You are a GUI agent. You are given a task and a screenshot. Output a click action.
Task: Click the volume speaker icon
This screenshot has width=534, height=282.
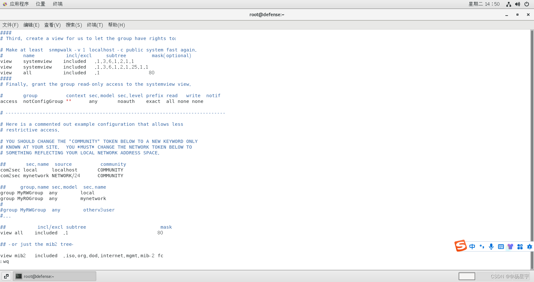point(517,4)
